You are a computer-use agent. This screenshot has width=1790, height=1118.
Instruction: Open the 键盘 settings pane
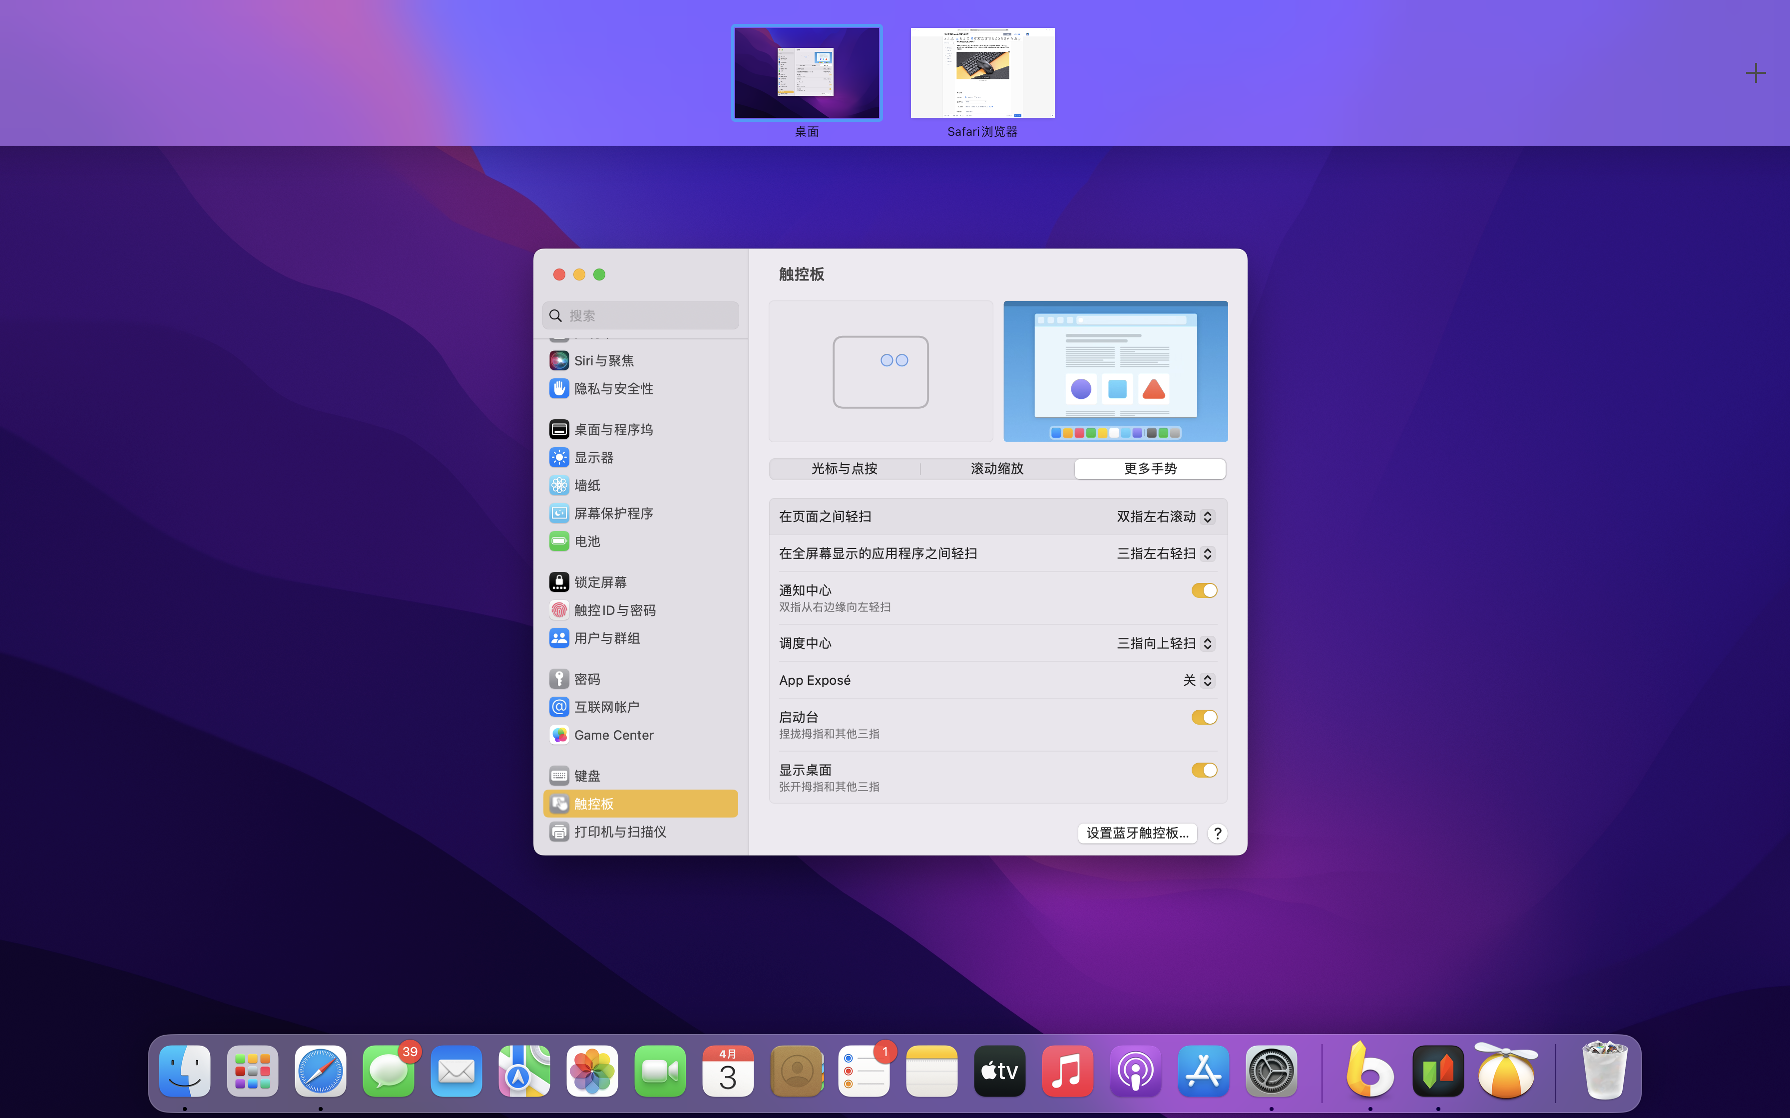588,775
